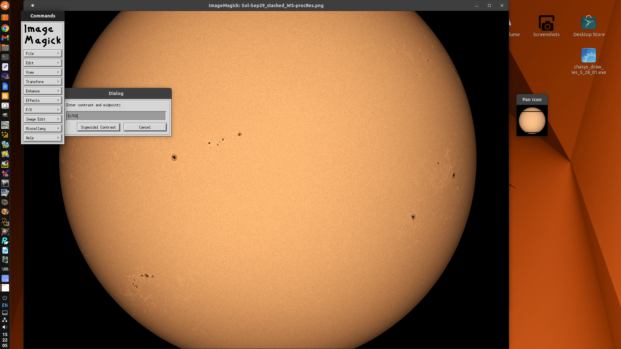
Task: Open Google Docs icon in dock
Action: 5,86
